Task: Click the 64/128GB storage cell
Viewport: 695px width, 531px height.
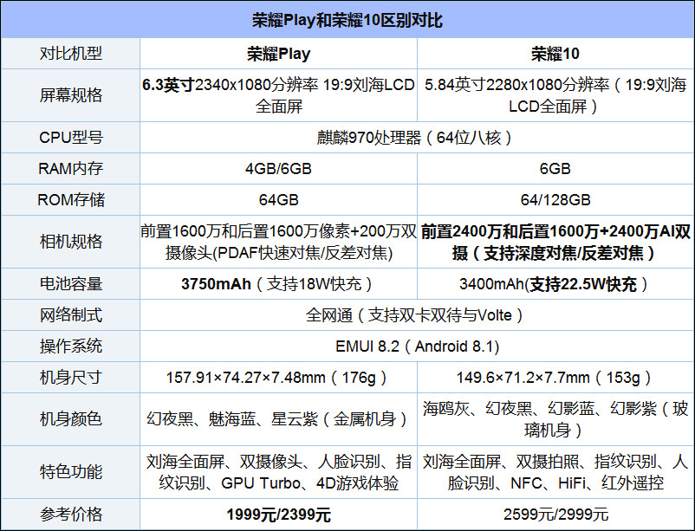Action: (x=555, y=199)
